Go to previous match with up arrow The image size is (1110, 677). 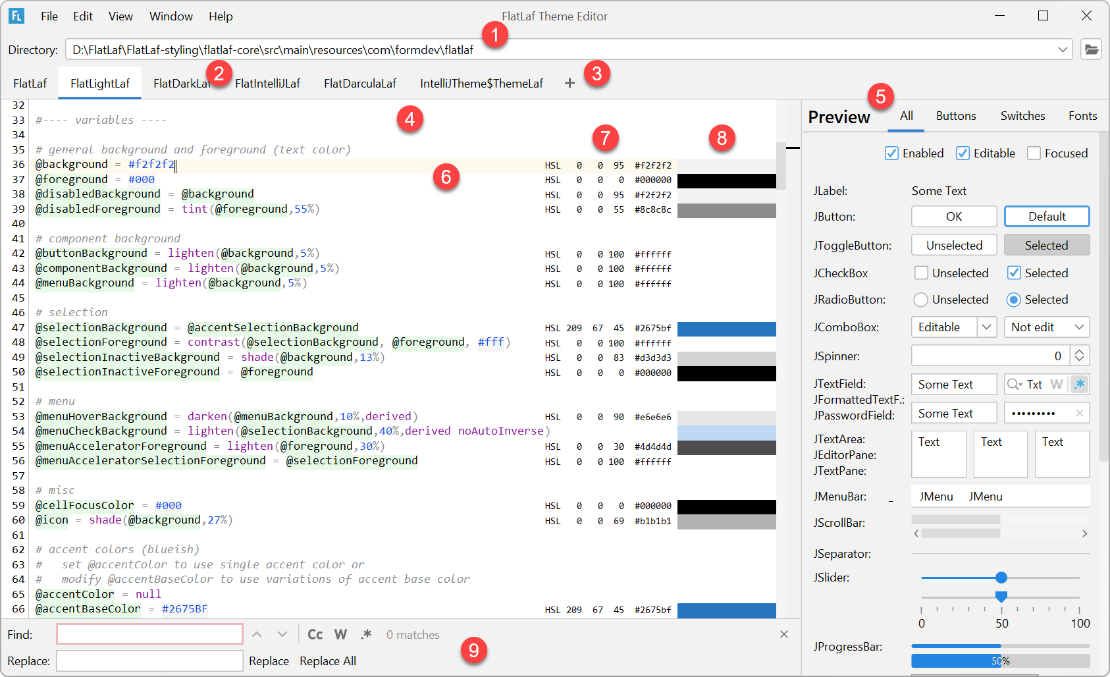(257, 634)
